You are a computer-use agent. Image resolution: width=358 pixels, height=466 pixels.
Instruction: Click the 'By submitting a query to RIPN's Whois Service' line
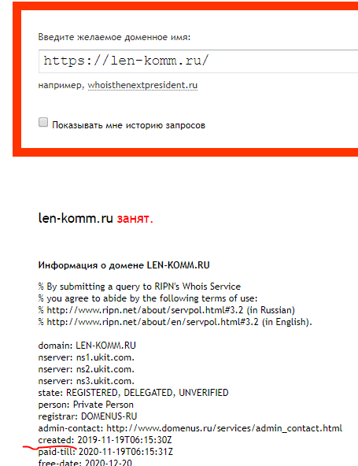tap(139, 287)
